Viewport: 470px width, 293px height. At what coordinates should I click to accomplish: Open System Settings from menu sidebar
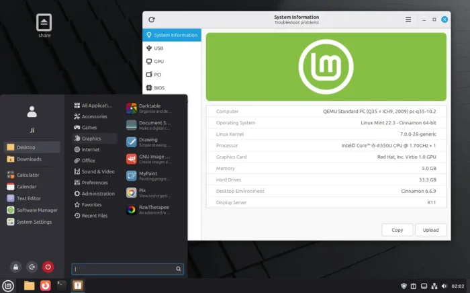point(32,222)
